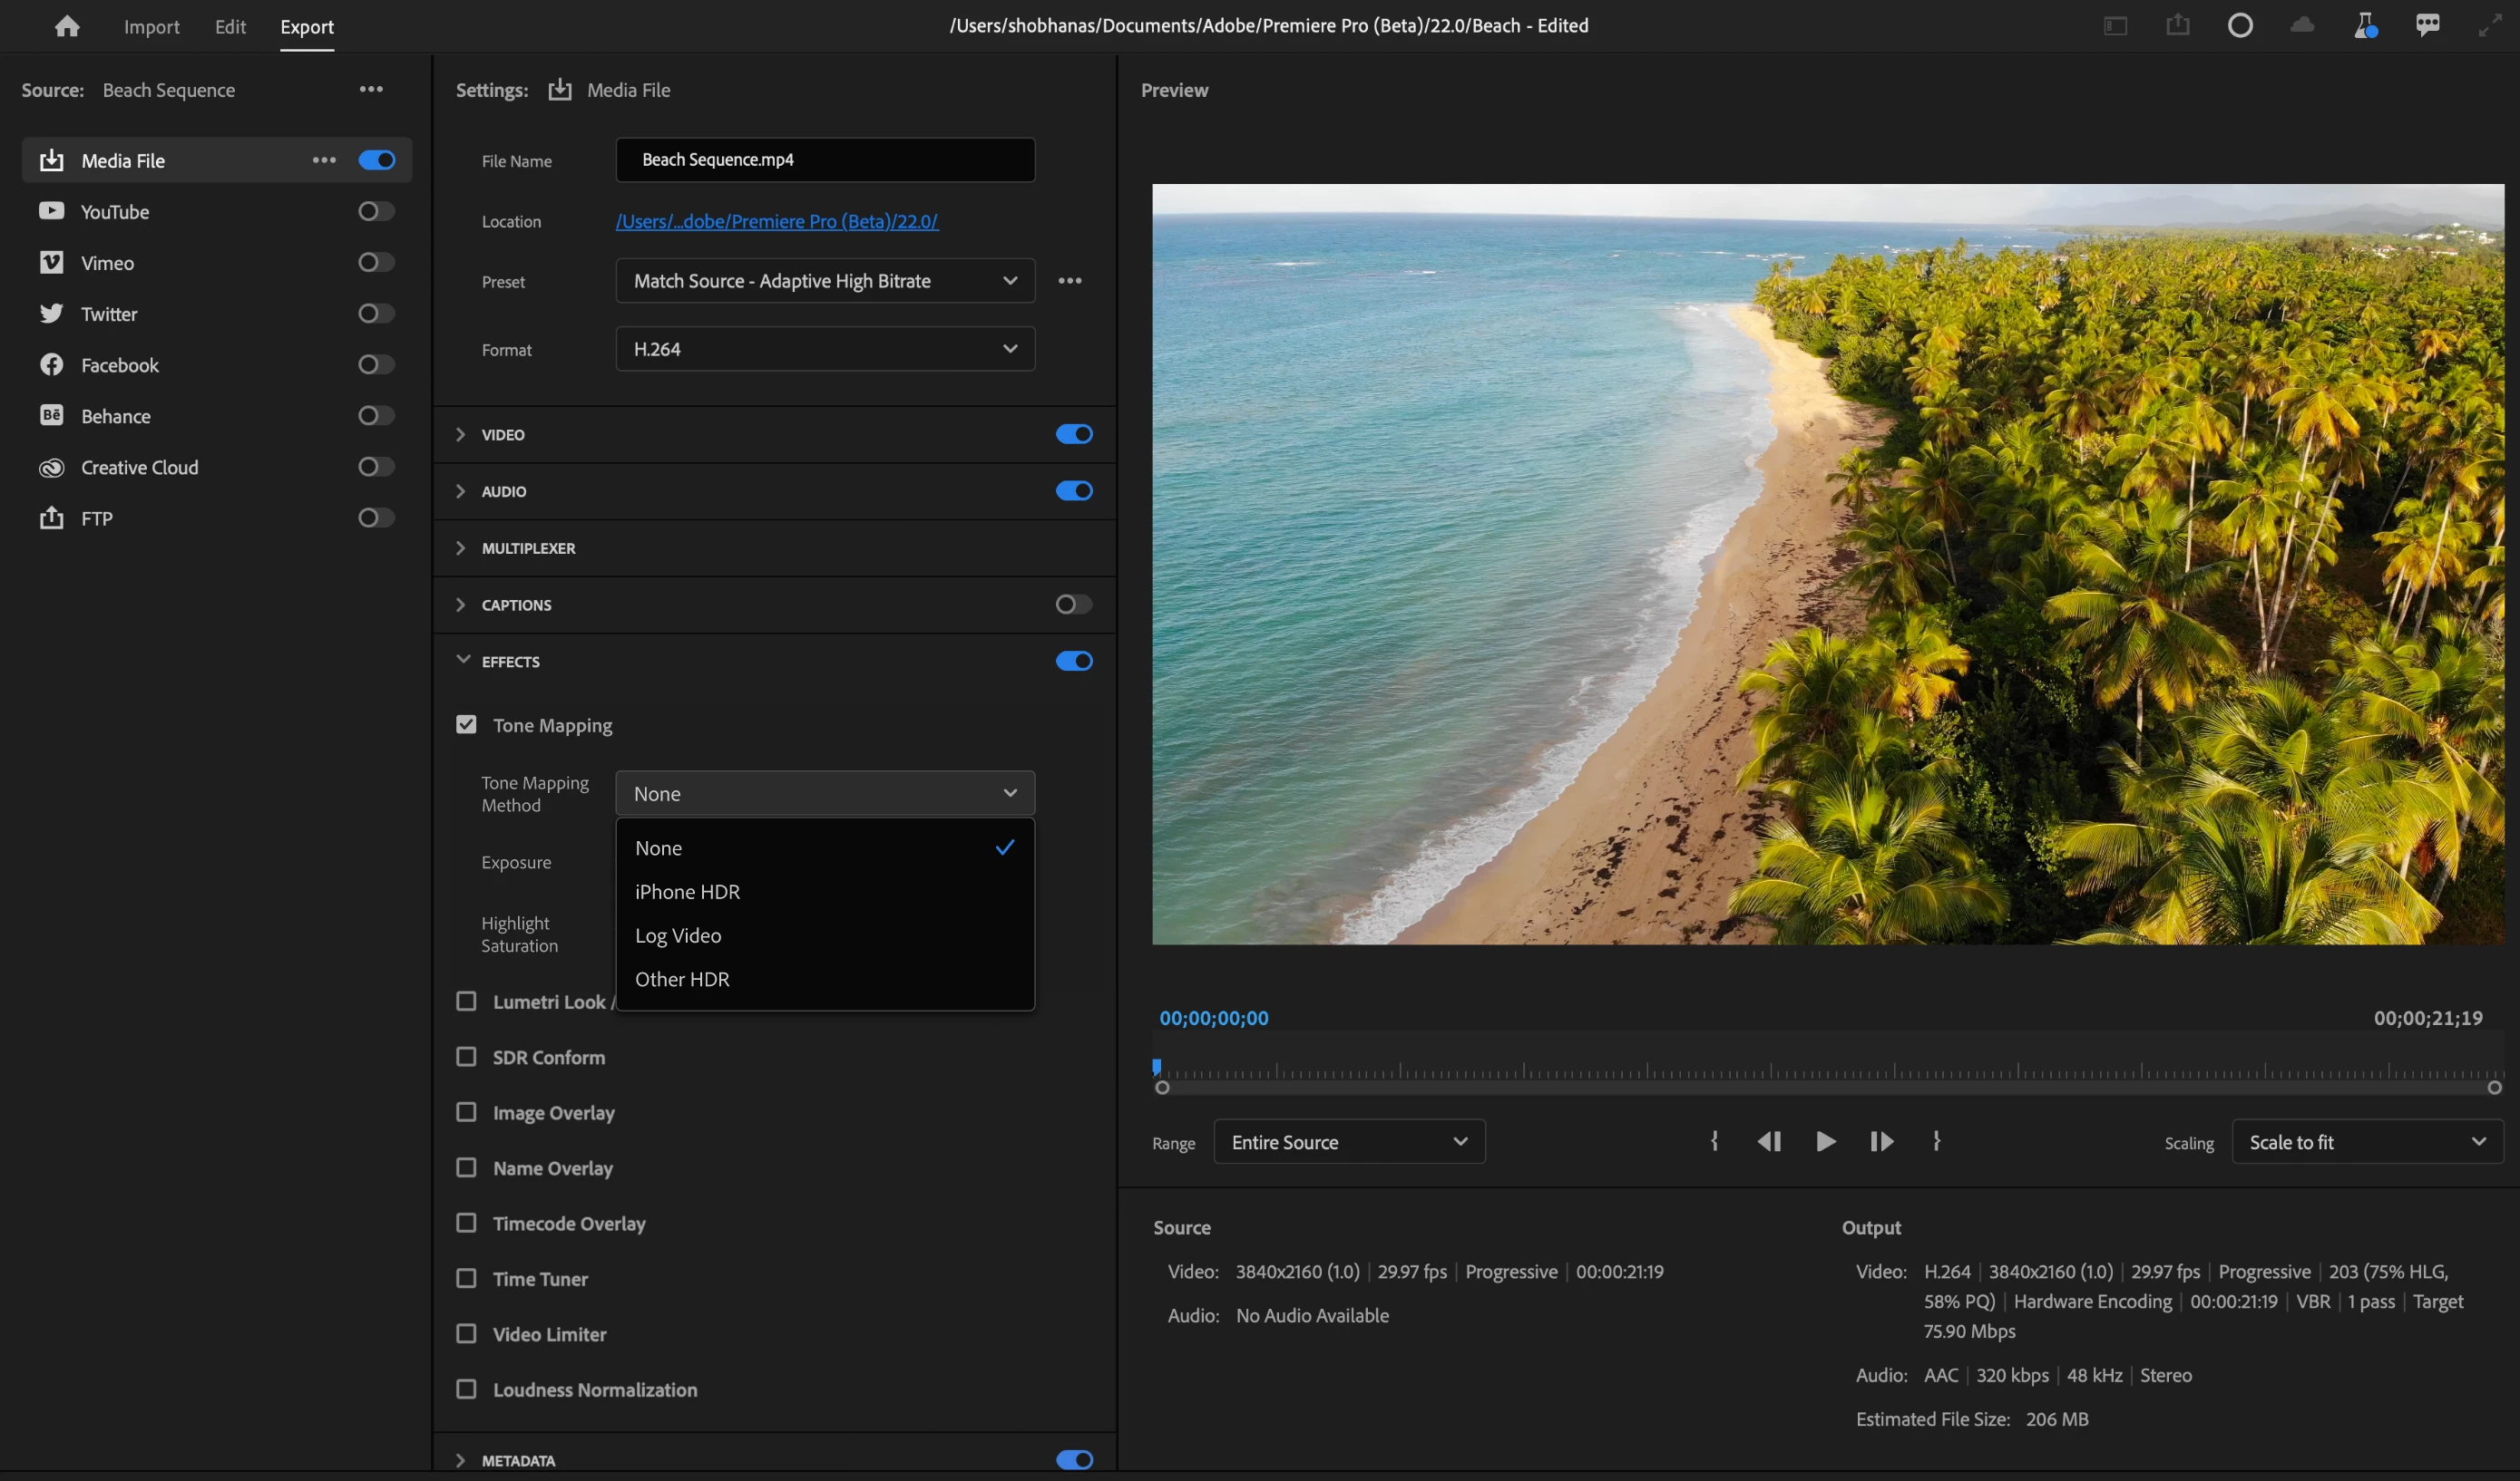
Task: Click the Play button in preview
Action: (1825, 1141)
